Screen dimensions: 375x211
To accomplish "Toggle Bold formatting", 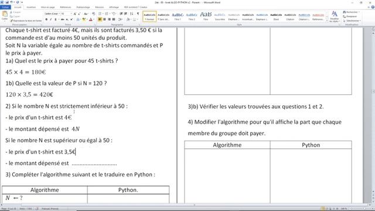I will tap(46, 19).
